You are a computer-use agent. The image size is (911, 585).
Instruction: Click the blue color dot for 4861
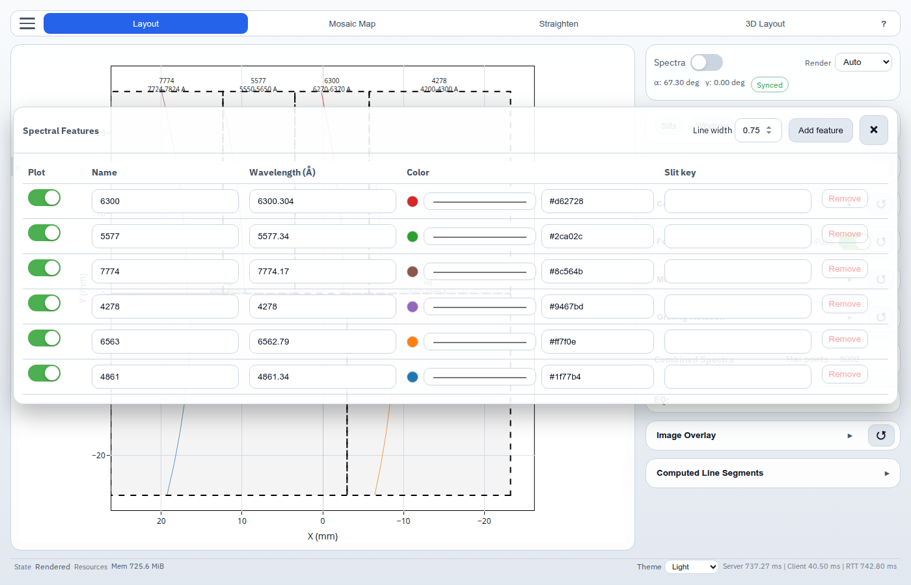pos(413,377)
